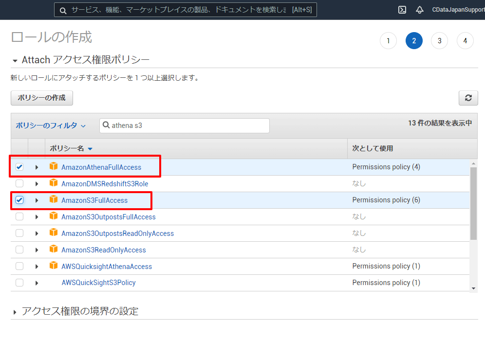Click the search magnifier in top bar
Viewport: 485px width, 341px height.
click(63, 11)
